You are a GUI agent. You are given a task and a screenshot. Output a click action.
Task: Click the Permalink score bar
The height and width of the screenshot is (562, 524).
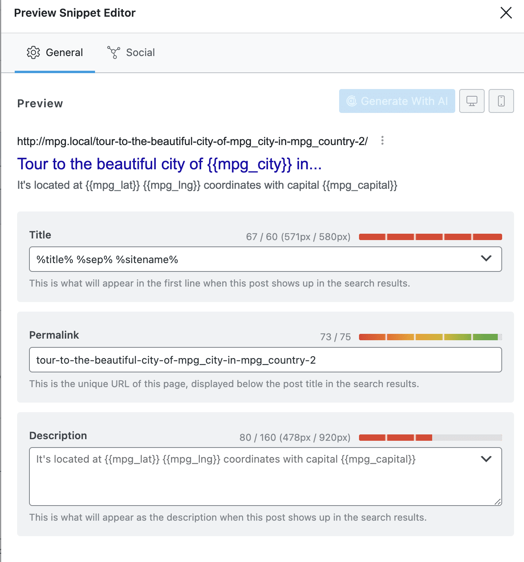pos(430,337)
